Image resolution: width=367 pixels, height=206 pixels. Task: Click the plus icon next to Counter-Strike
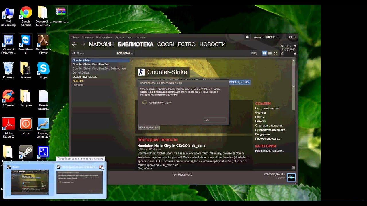tap(132, 60)
